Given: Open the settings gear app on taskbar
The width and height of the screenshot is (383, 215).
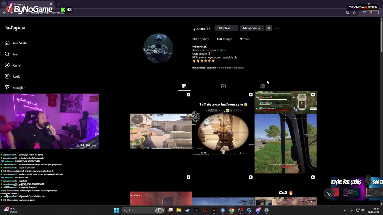Looking at the screenshot, I should pyautogui.click(x=267, y=210).
